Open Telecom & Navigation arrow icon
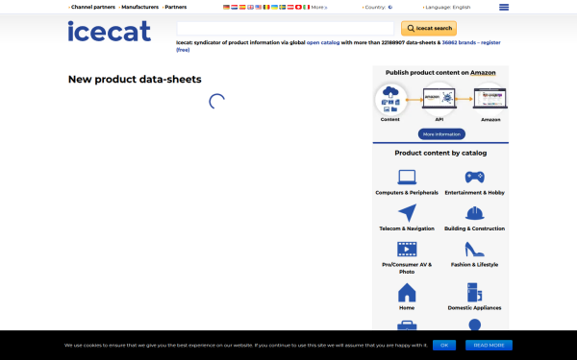Screen dimensions: 577x360 [408, 213]
